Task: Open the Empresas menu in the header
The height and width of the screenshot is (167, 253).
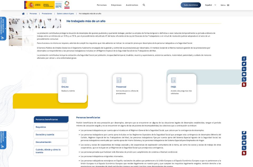Action: [x=116, y=5]
